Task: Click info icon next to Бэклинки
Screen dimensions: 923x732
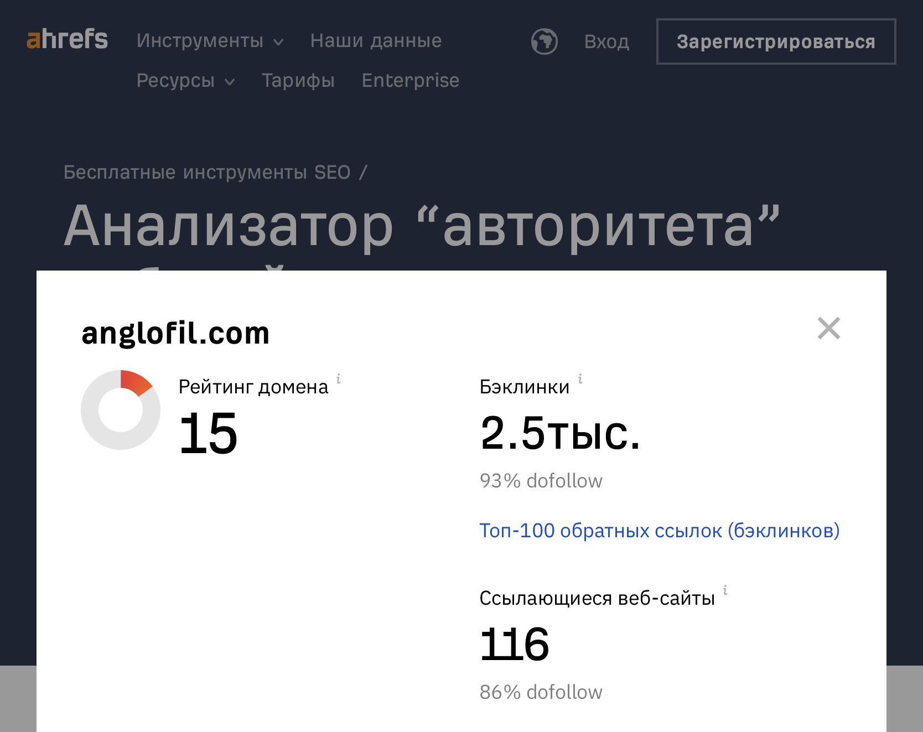Action: (580, 378)
